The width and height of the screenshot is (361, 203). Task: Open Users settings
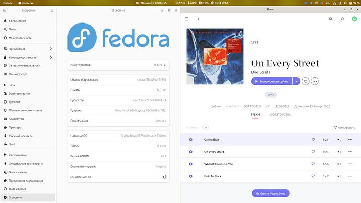tap(28, 172)
